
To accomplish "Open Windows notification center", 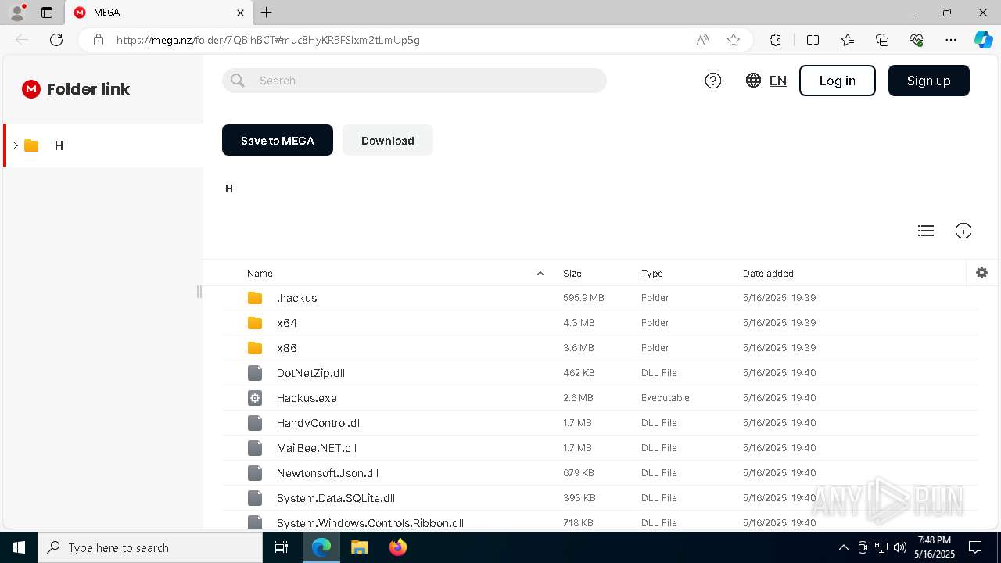I will (x=975, y=547).
